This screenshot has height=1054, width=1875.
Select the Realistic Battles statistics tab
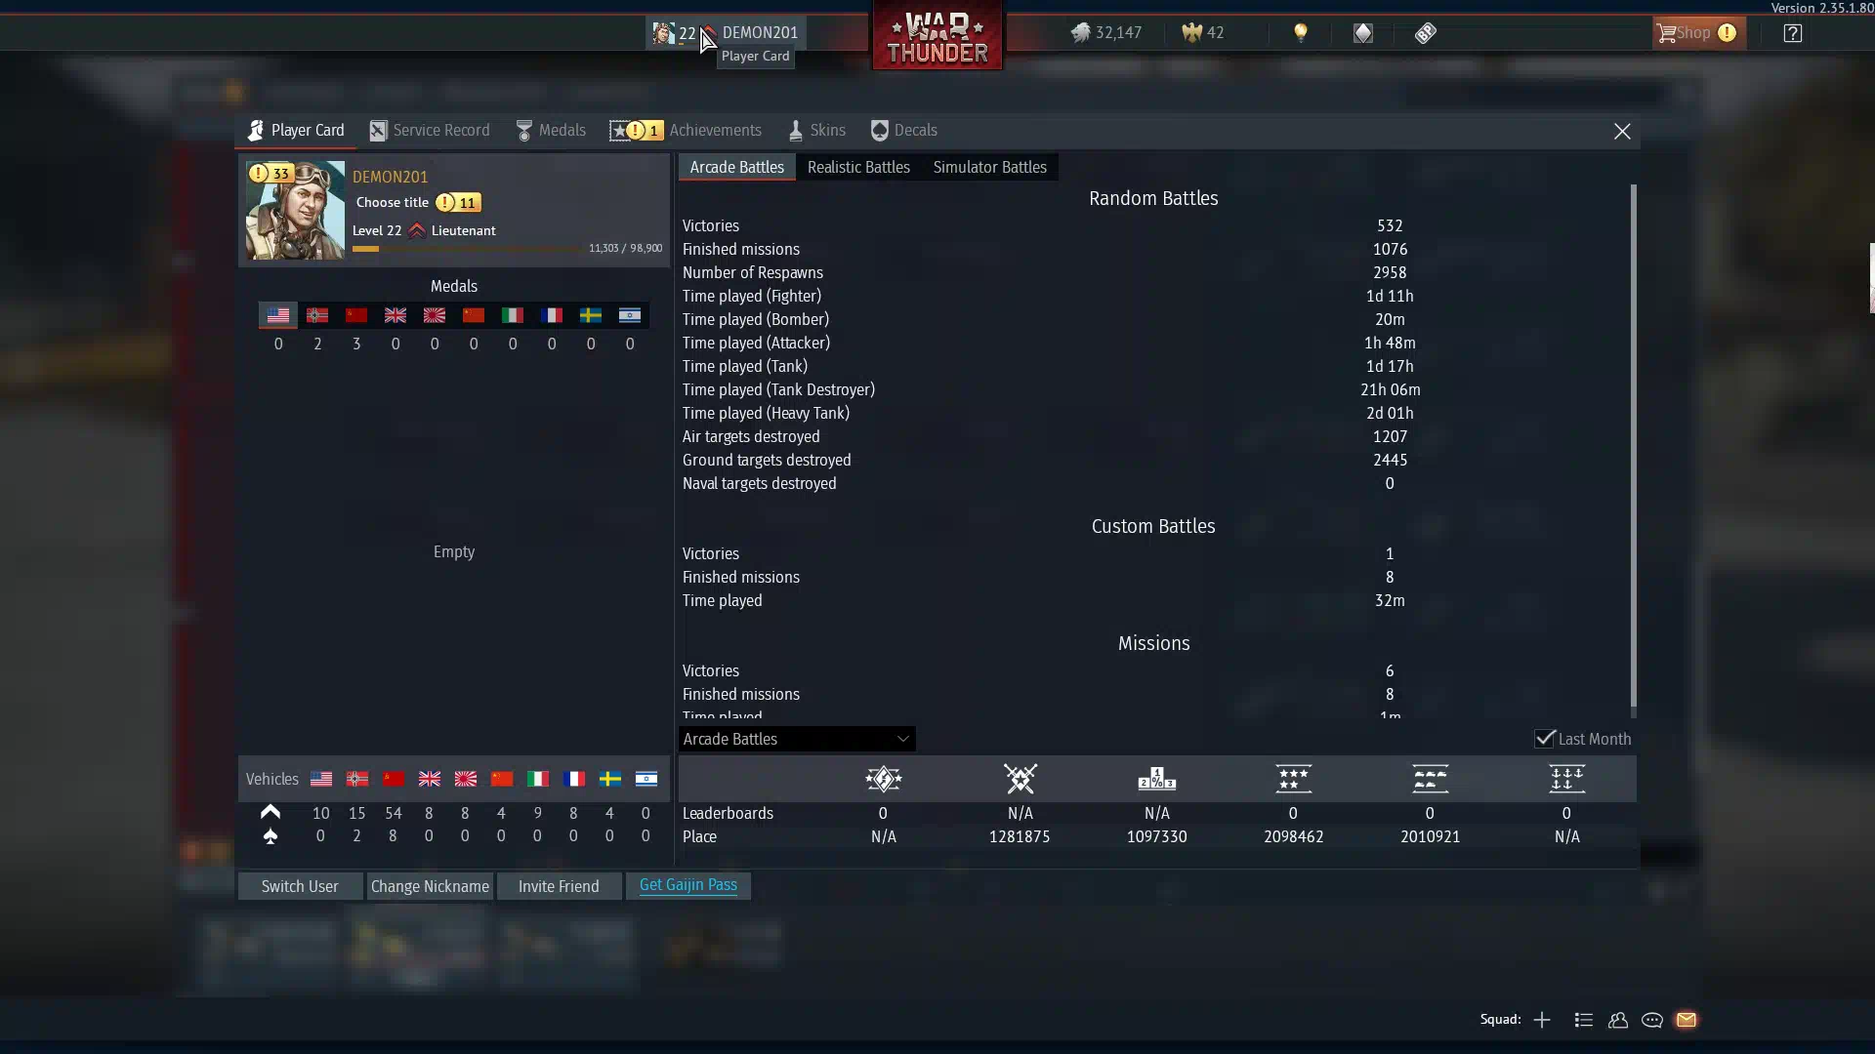858,167
